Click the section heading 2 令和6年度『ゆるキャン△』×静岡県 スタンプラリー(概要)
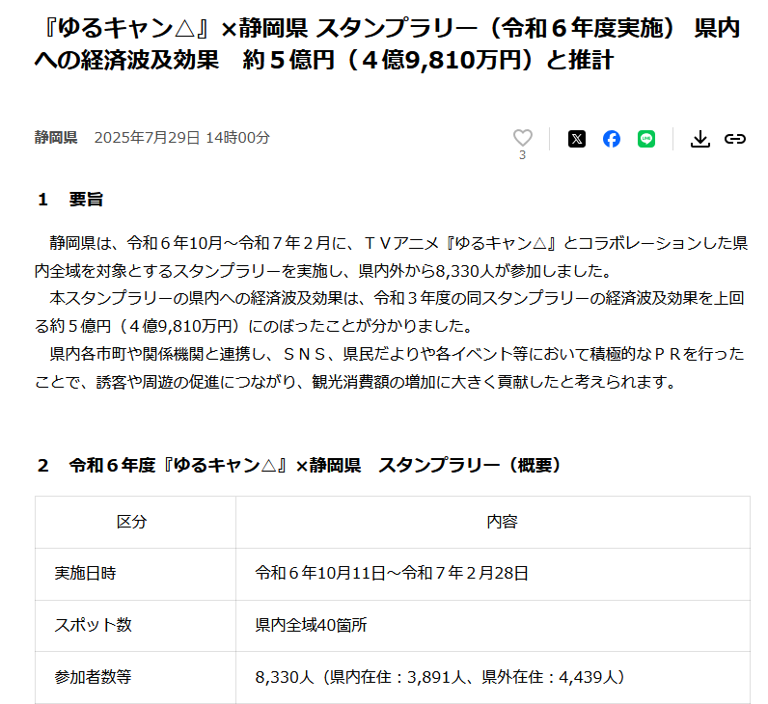768x704 pixels. [299, 465]
